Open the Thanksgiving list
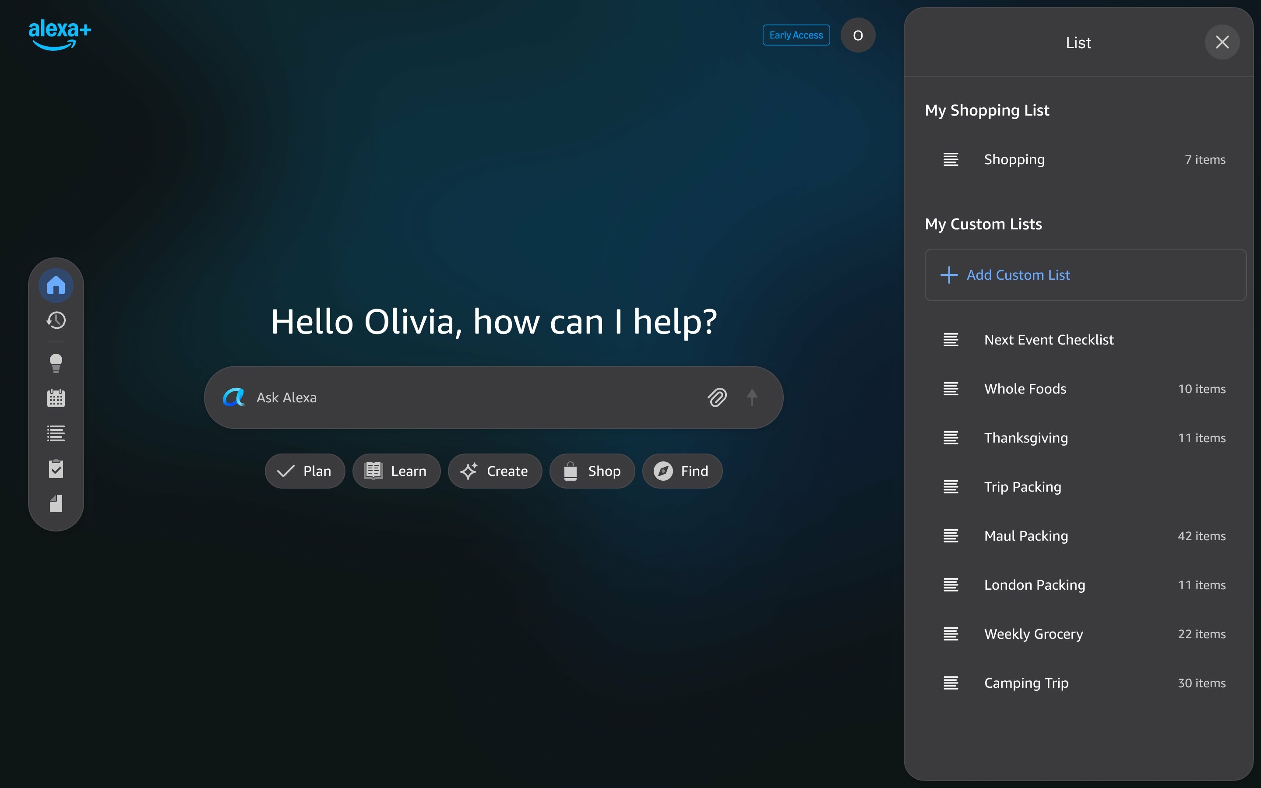This screenshot has height=788, width=1261. click(x=1026, y=438)
